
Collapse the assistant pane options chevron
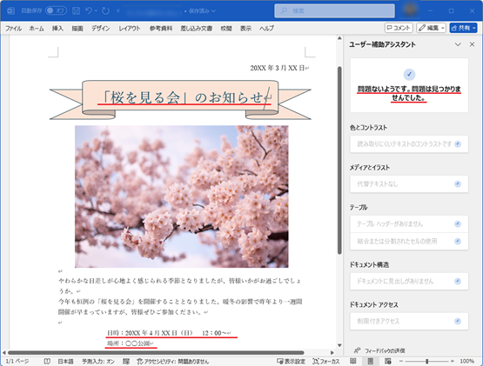(458, 44)
